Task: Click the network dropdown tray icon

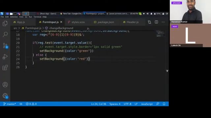Action: tap(144, 14)
